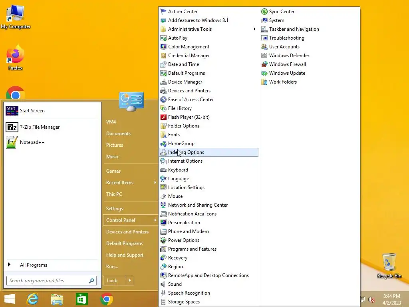409x307 pixels.
Task: Click the Fonts folder icon
Action: 163,135
